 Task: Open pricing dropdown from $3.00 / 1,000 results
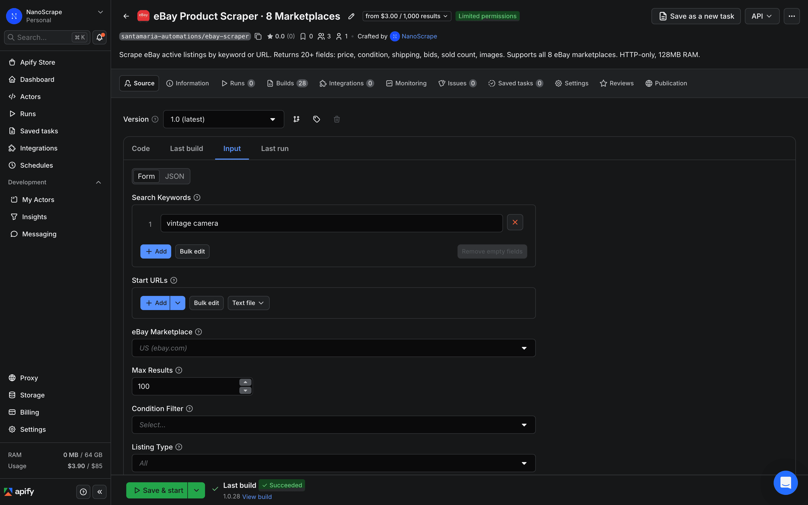click(x=407, y=16)
